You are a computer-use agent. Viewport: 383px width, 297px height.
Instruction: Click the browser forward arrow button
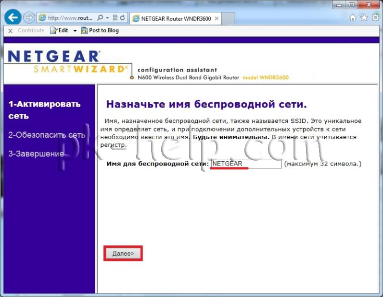(x=29, y=18)
